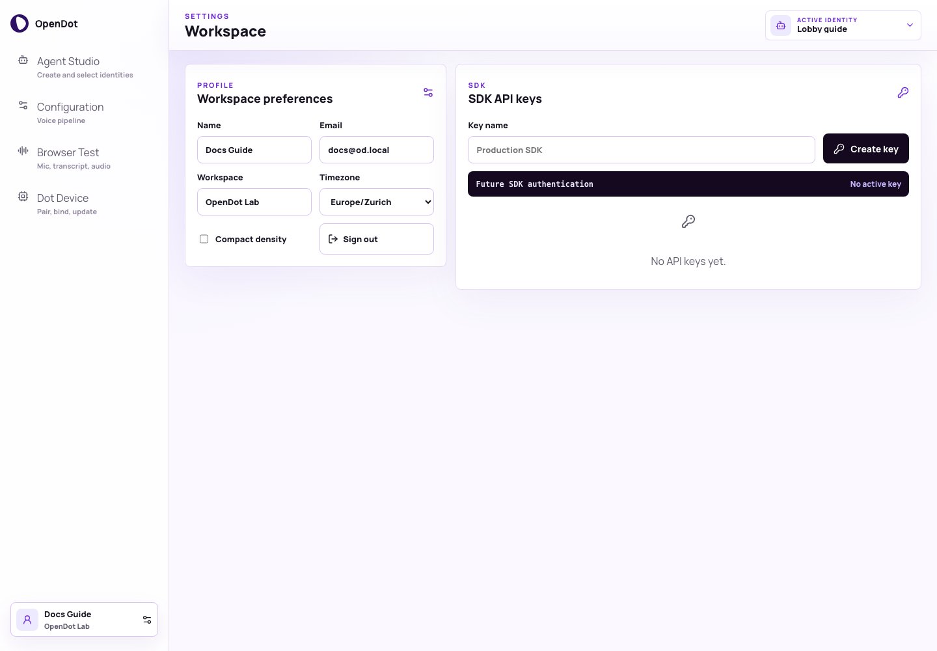
Task: Click the robot icon in Active Identity selector
Action: 781,25
